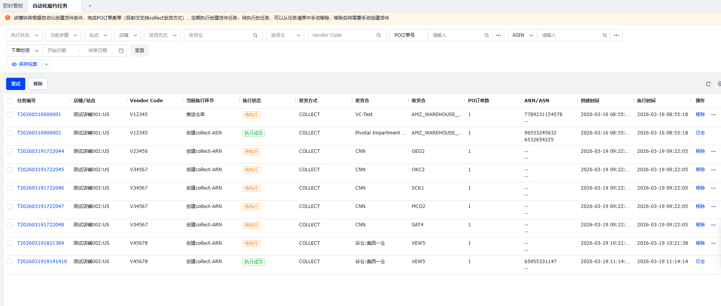Click the plus icon to add new tab
The image size is (721, 306).
click(x=90, y=6)
